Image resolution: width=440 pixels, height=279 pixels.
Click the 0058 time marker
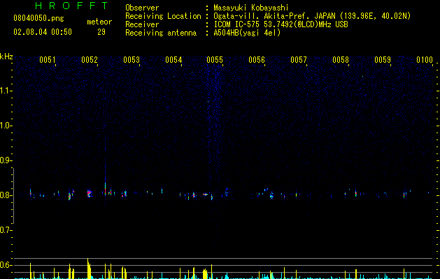pos(341,60)
